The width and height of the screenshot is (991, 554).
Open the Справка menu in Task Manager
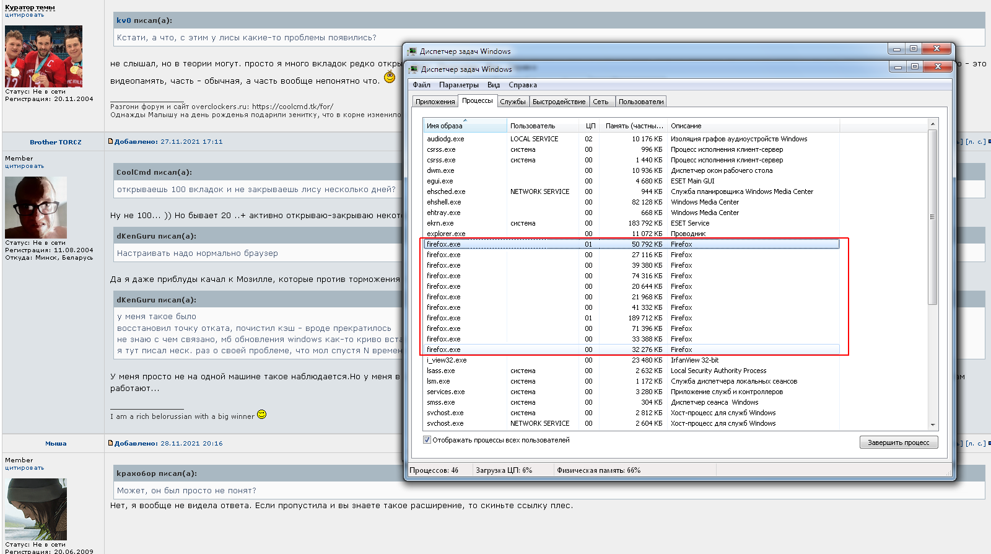click(x=523, y=85)
